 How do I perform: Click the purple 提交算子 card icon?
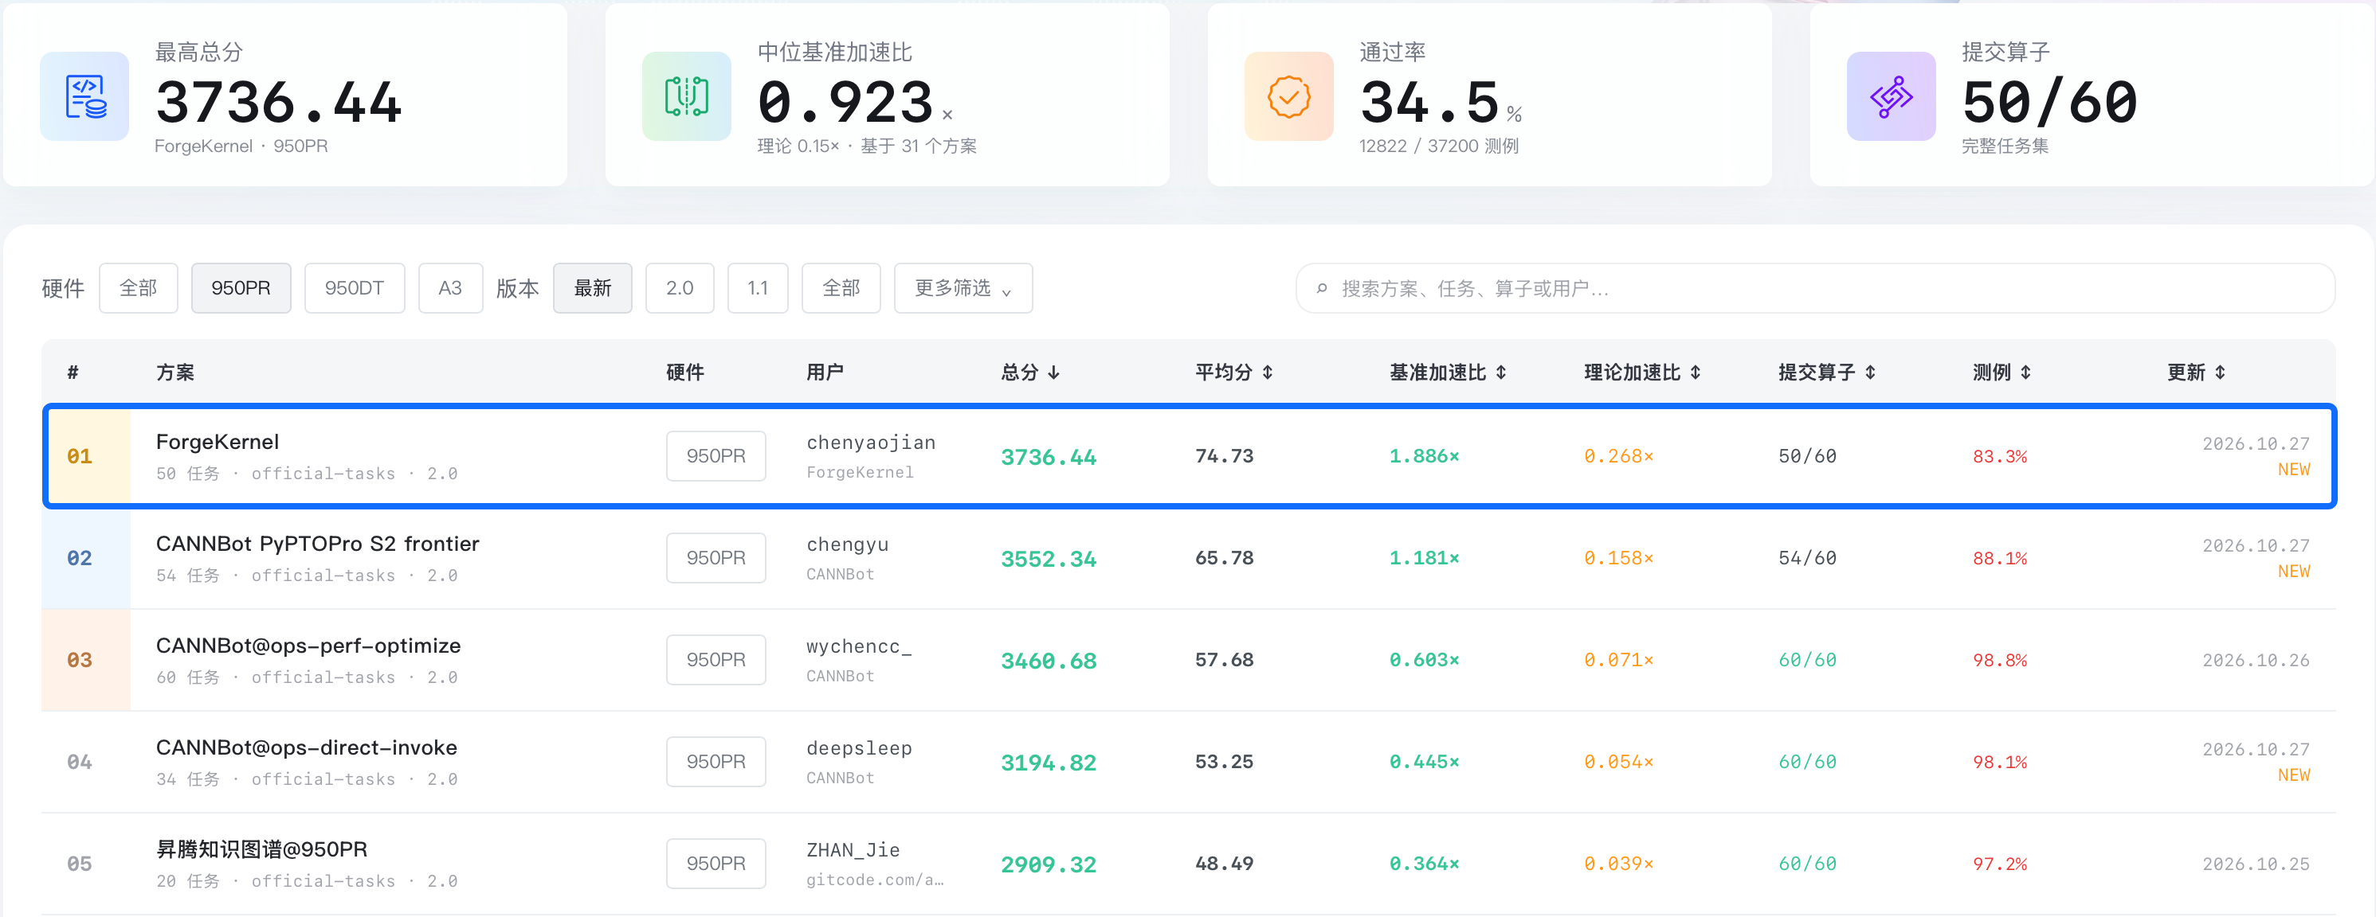[1891, 97]
